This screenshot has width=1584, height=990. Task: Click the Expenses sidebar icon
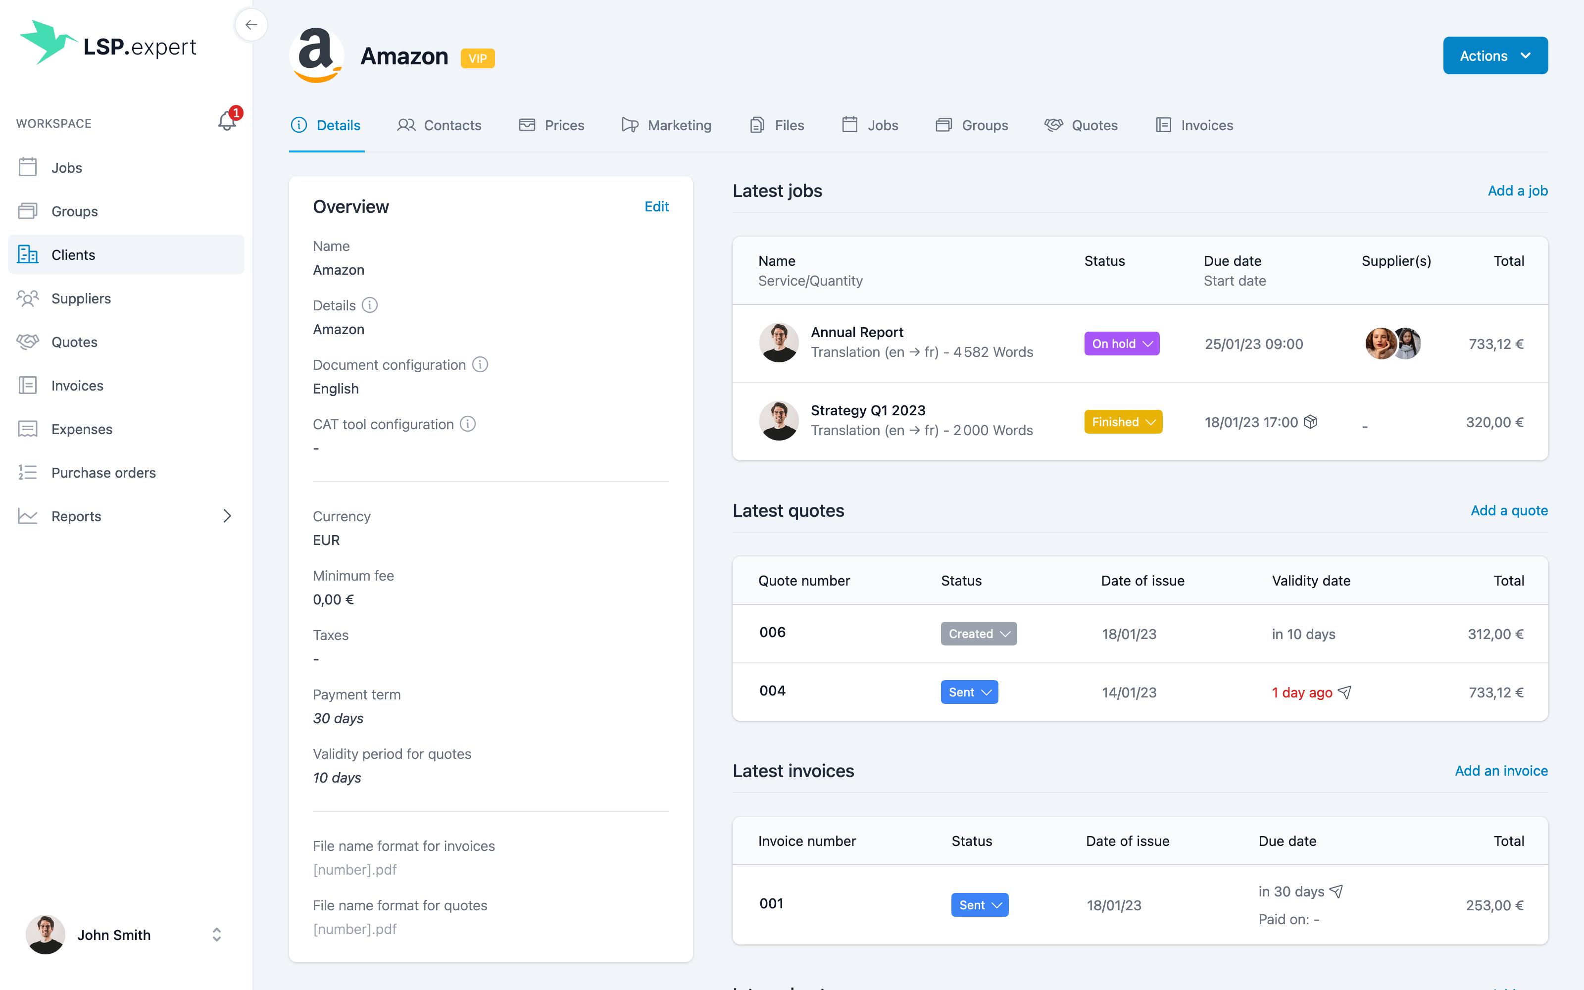28,429
